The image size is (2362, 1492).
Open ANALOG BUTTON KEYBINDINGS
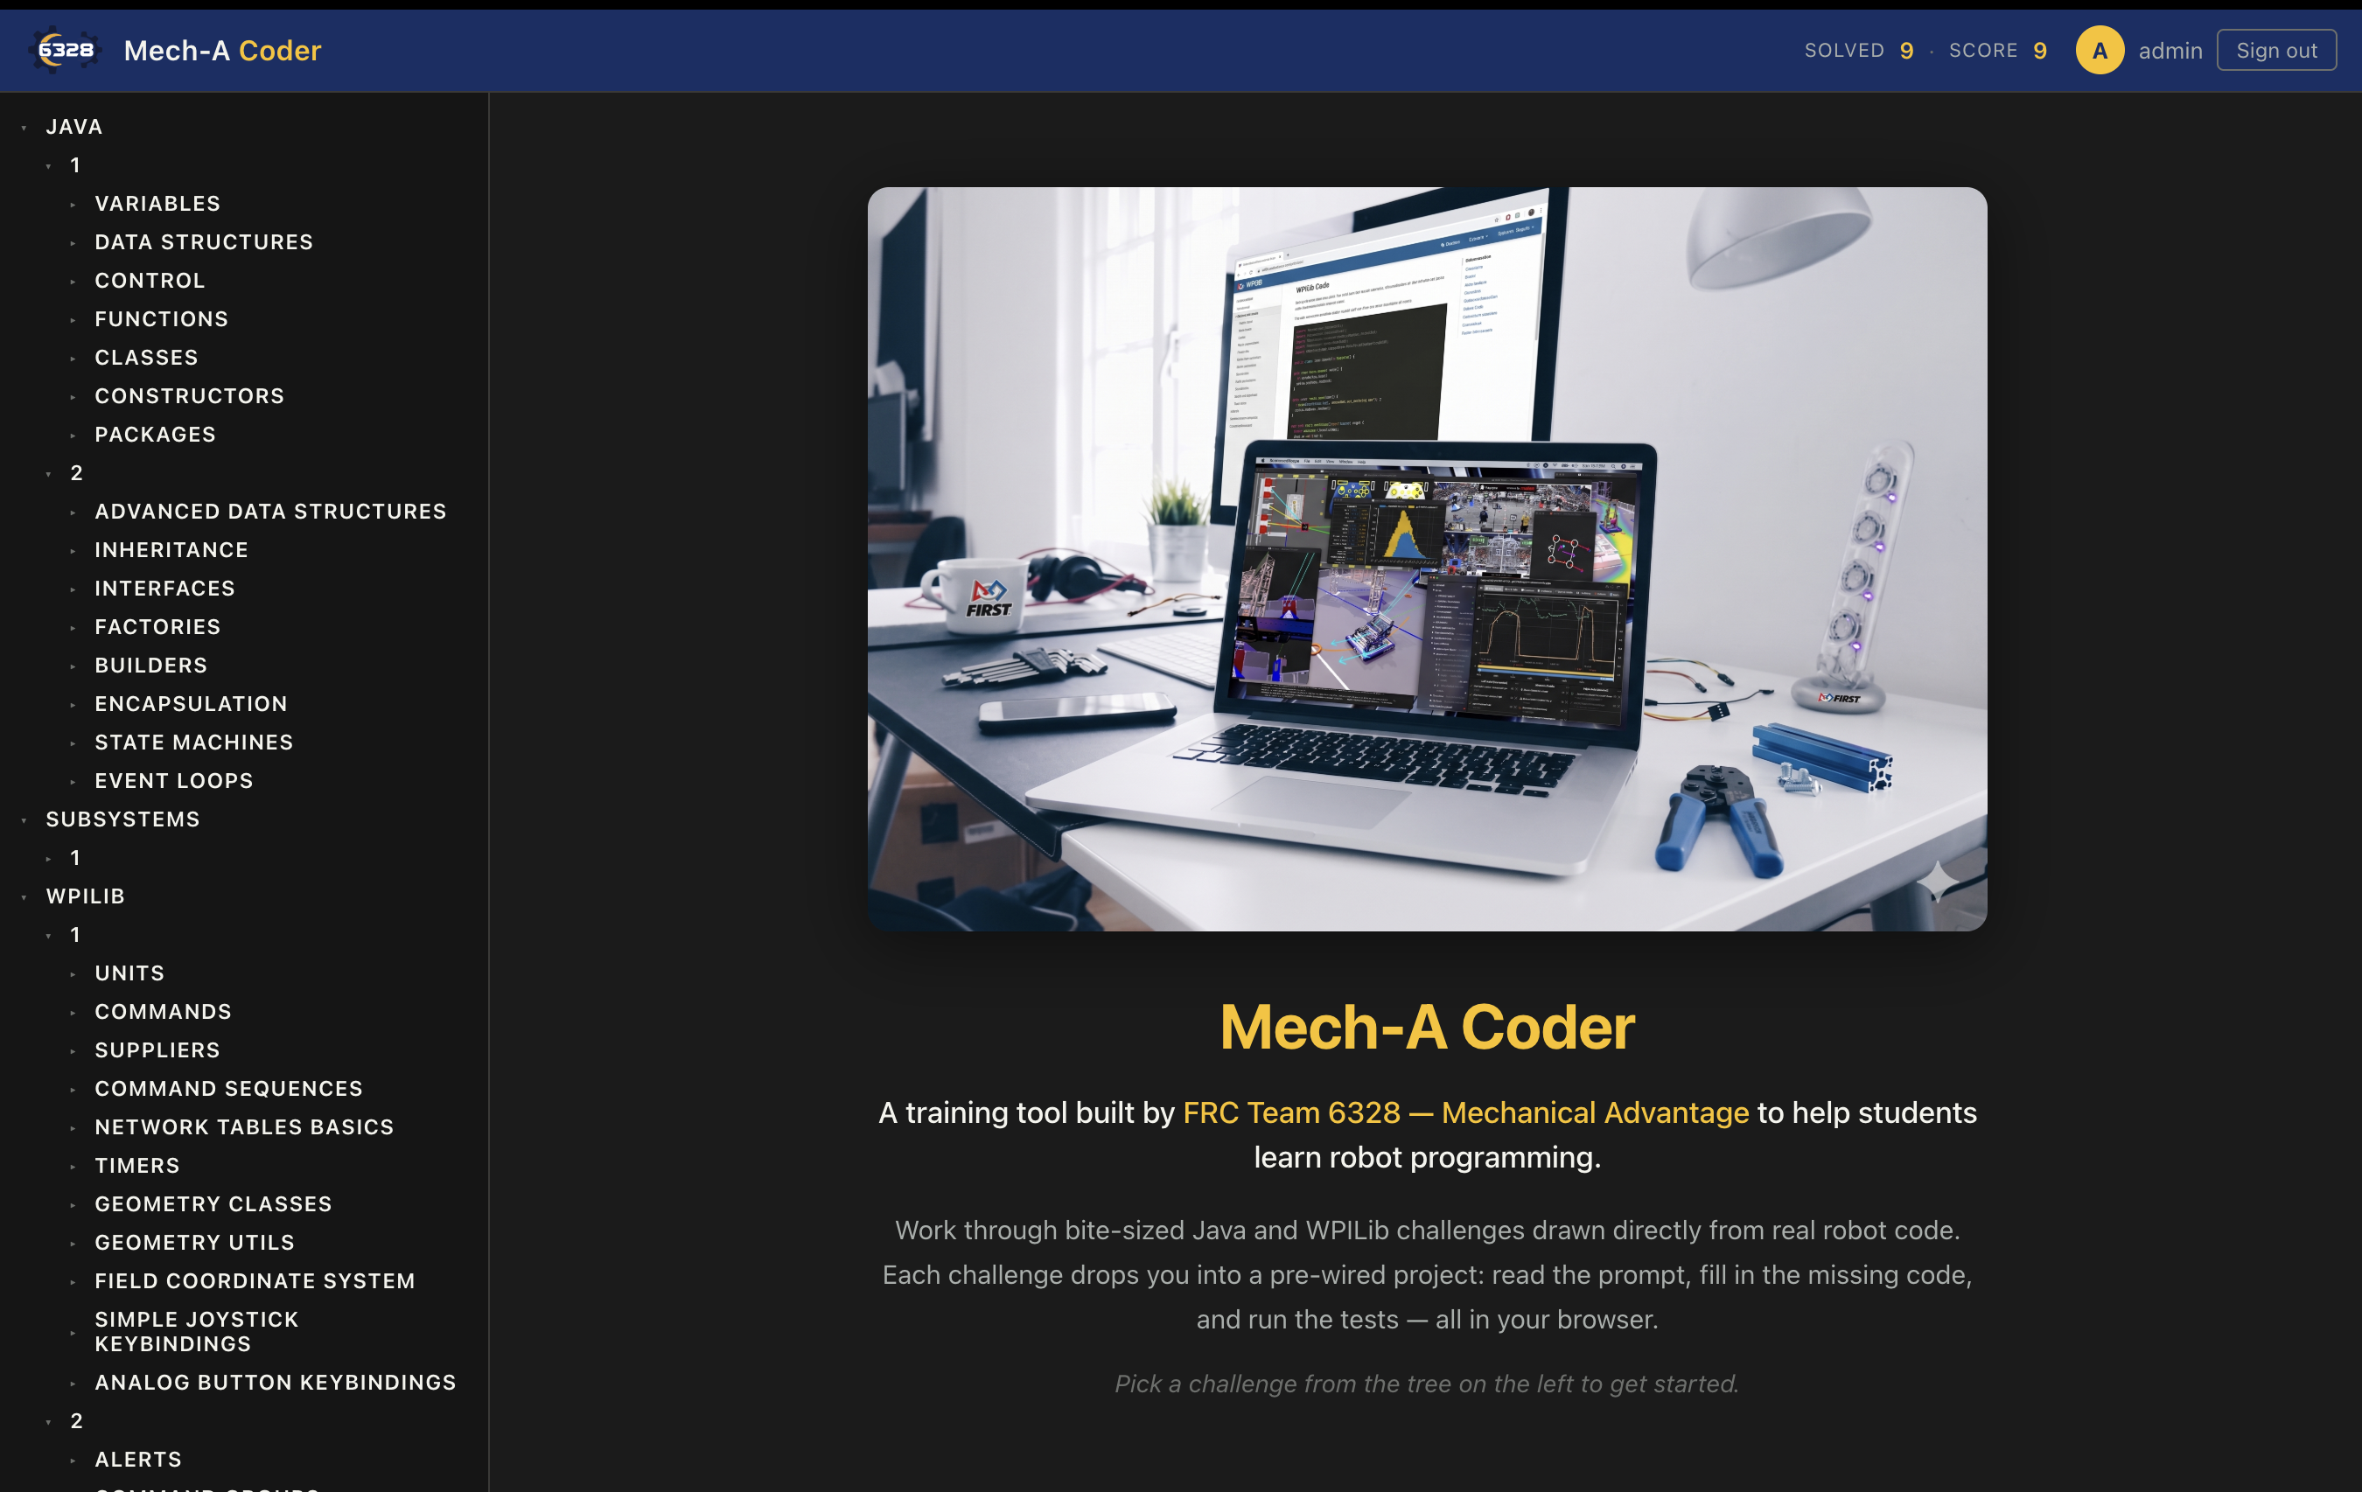click(276, 1382)
